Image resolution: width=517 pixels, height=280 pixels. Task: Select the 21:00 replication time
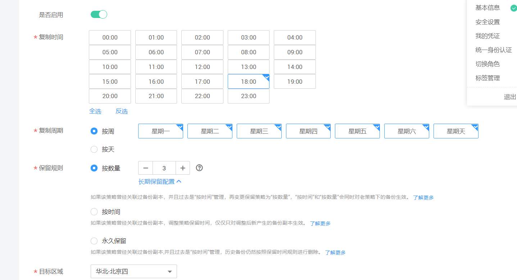(x=156, y=96)
